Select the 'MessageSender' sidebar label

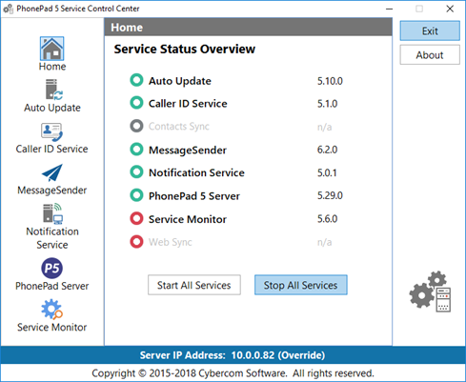pos(52,191)
